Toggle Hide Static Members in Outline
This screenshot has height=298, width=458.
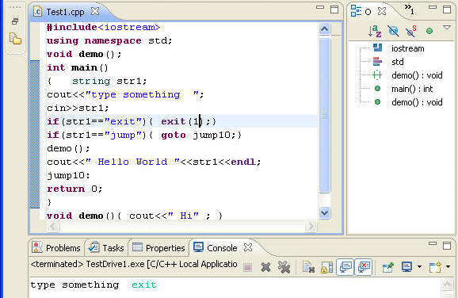point(411,31)
